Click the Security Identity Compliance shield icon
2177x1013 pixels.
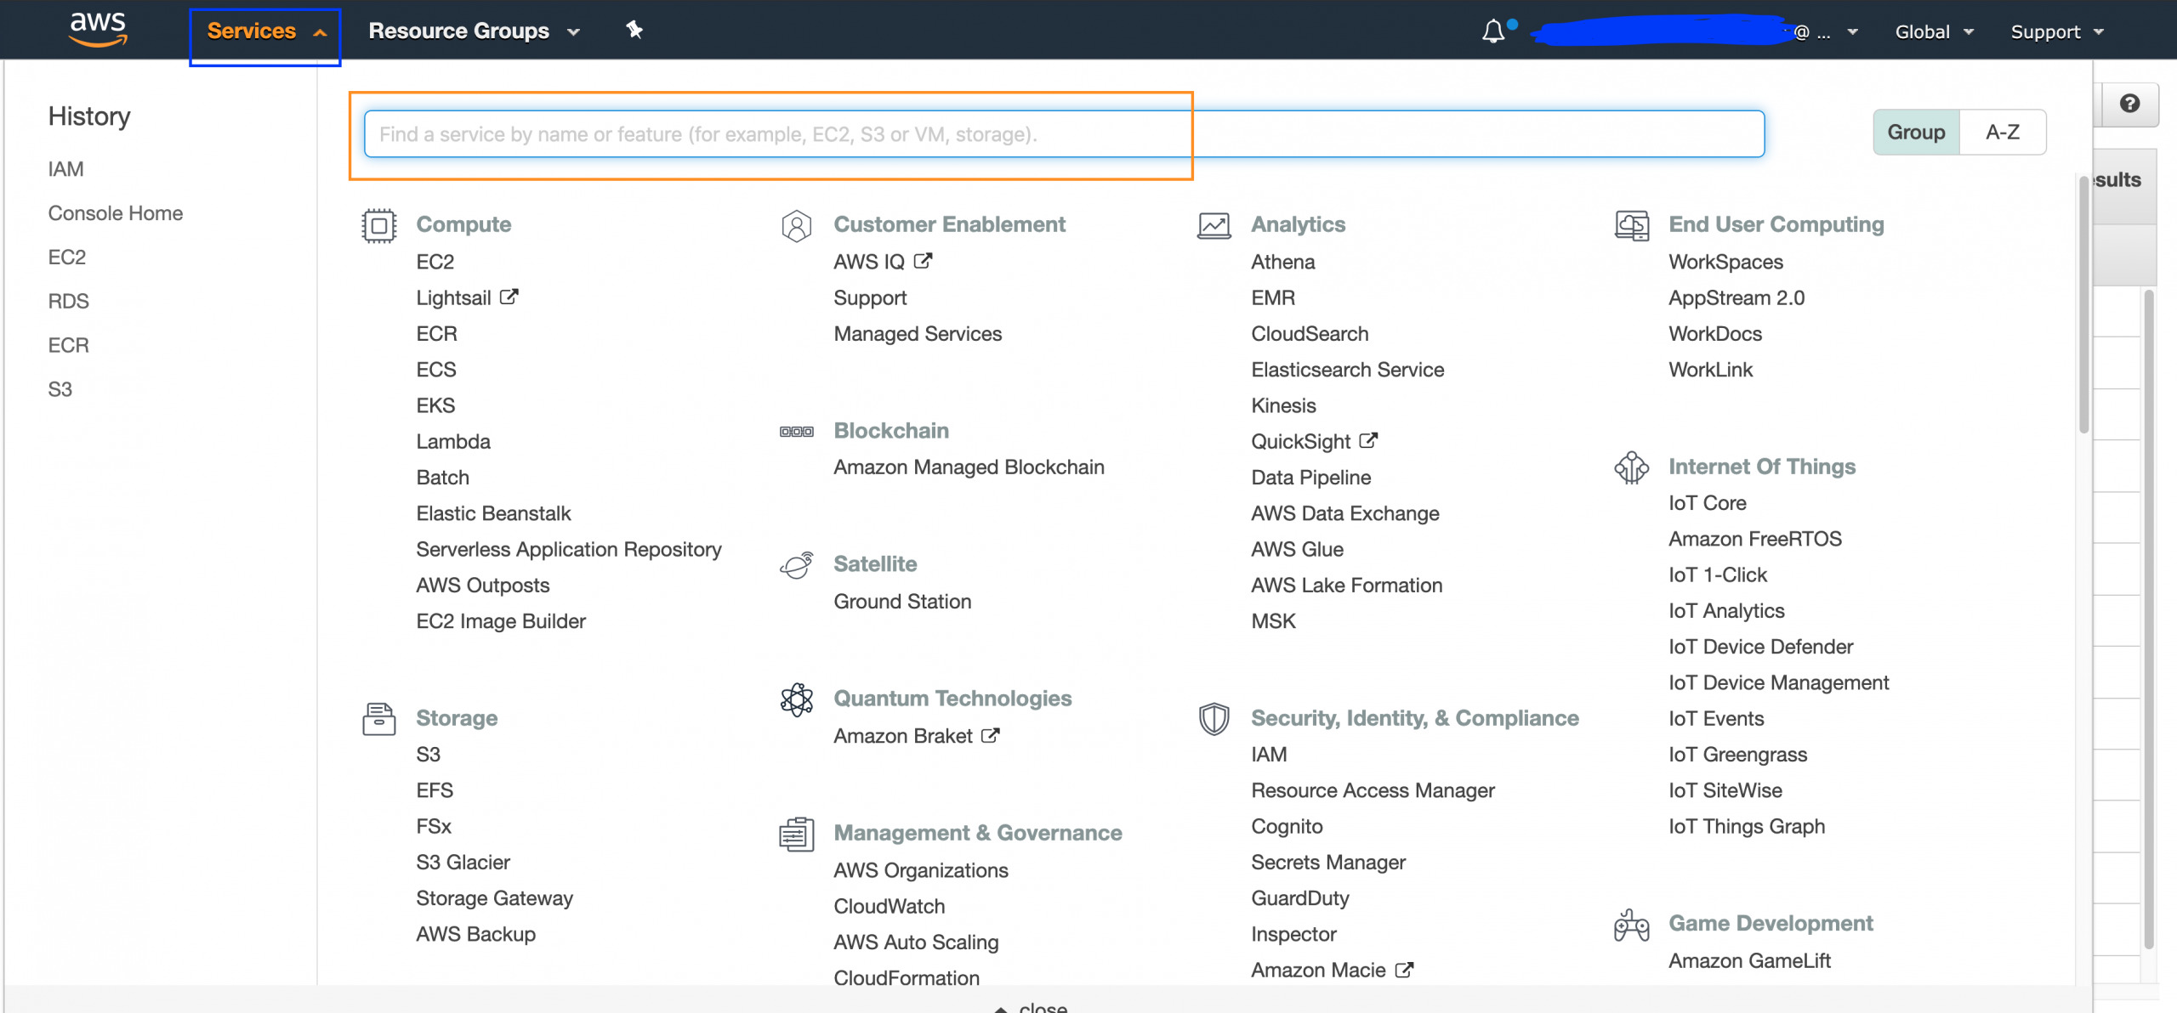[1214, 719]
